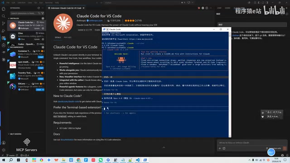Image resolution: width=290 pixels, height=163 pixels.
Task: Update the Cline extension
Action: (37, 39)
